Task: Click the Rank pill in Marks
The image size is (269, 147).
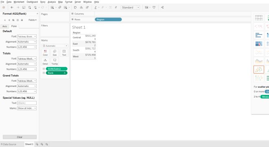Action: [x=57, y=73]
